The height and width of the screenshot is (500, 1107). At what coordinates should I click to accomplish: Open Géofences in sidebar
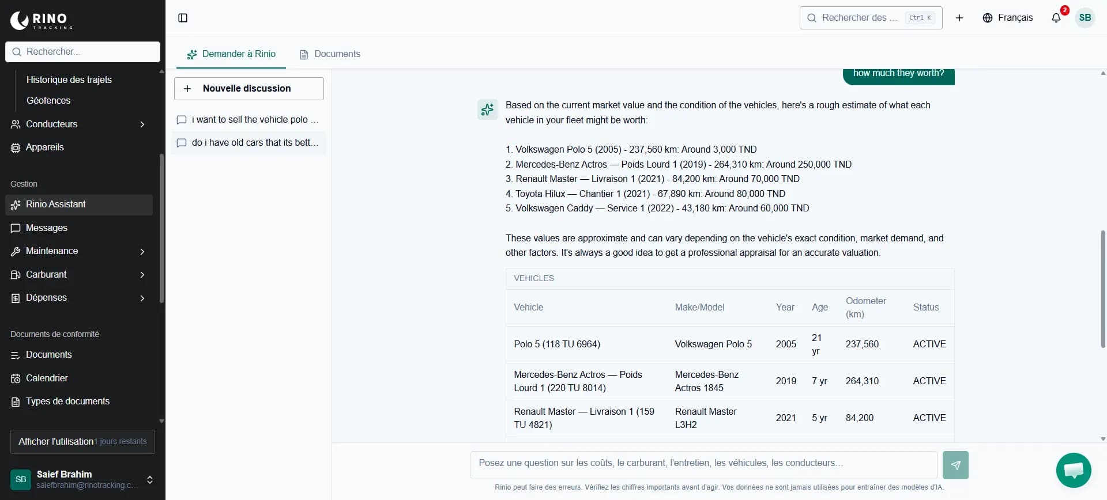coord(48,100)
